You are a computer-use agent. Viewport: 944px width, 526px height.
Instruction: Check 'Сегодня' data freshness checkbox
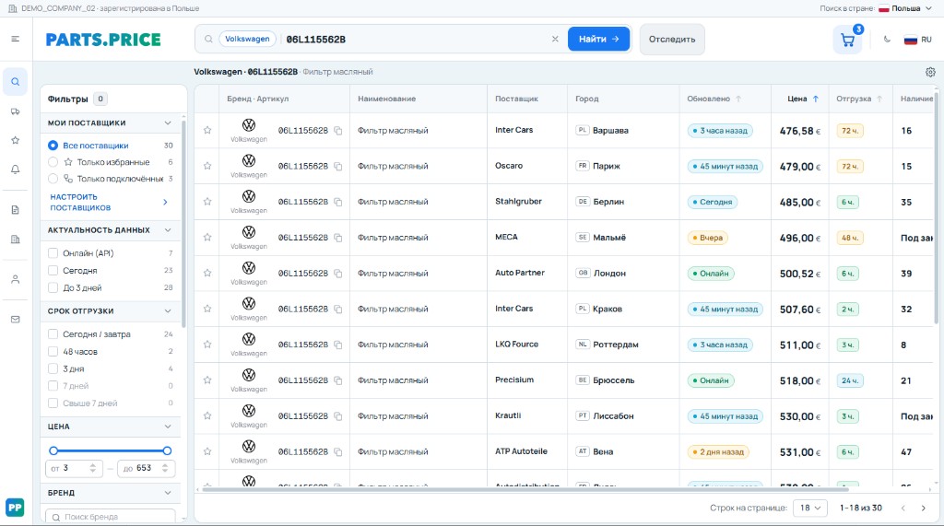(53, 271)
